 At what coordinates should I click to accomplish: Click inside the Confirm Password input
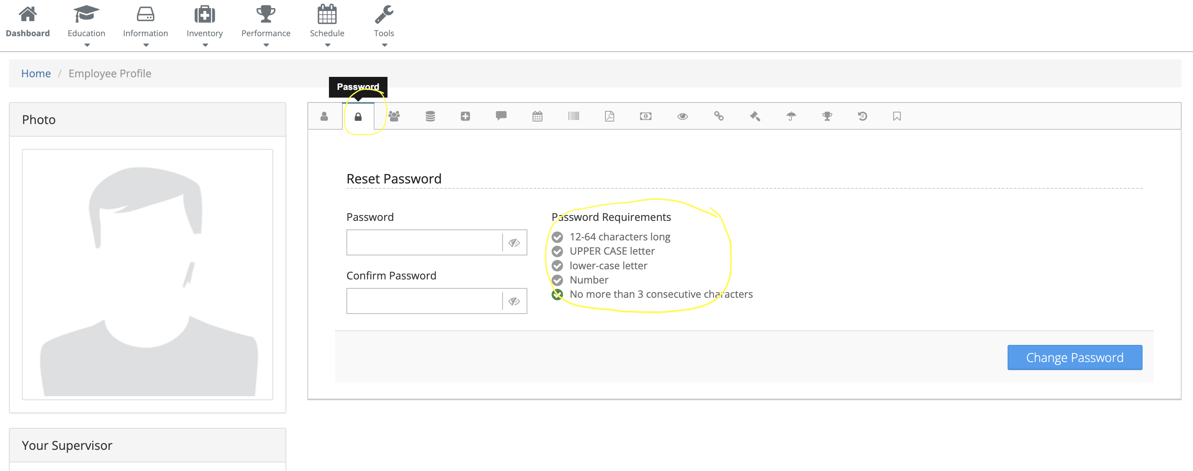[x=424, y=301]
